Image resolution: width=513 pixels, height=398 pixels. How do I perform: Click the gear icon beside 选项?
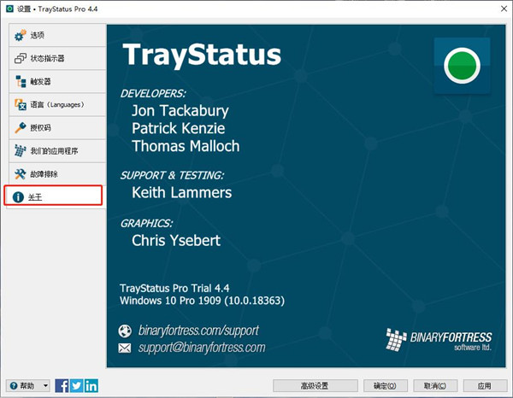point(20,35)
